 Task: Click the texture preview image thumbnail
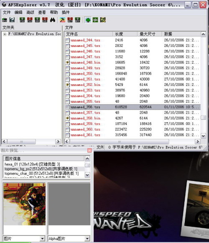24,204
